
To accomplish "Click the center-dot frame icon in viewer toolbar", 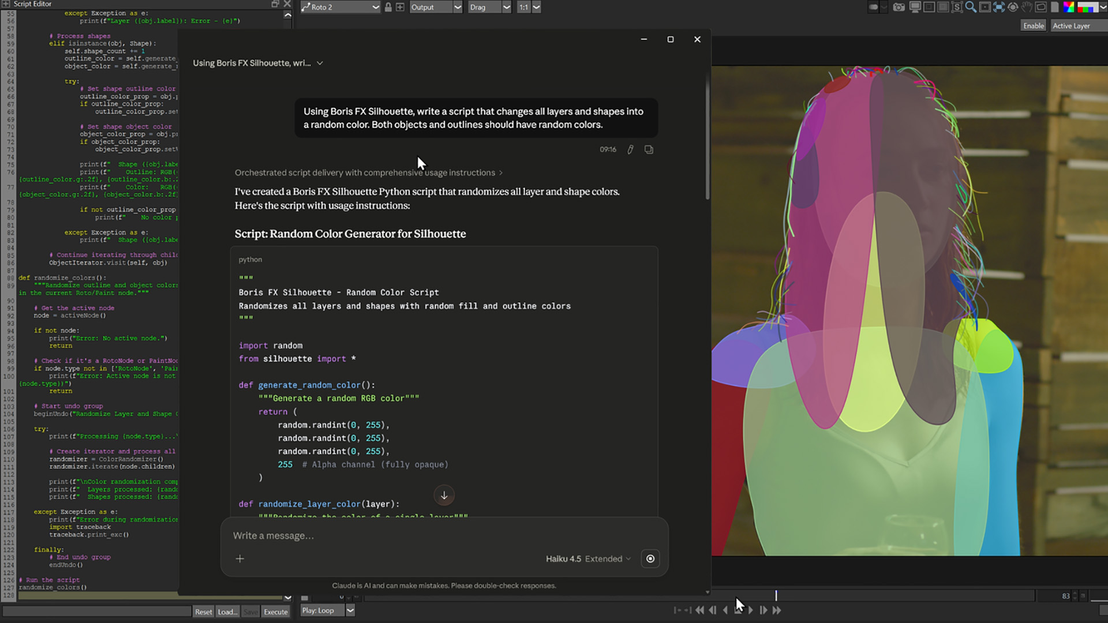I will pyautogui.click(x=985, y=7).
